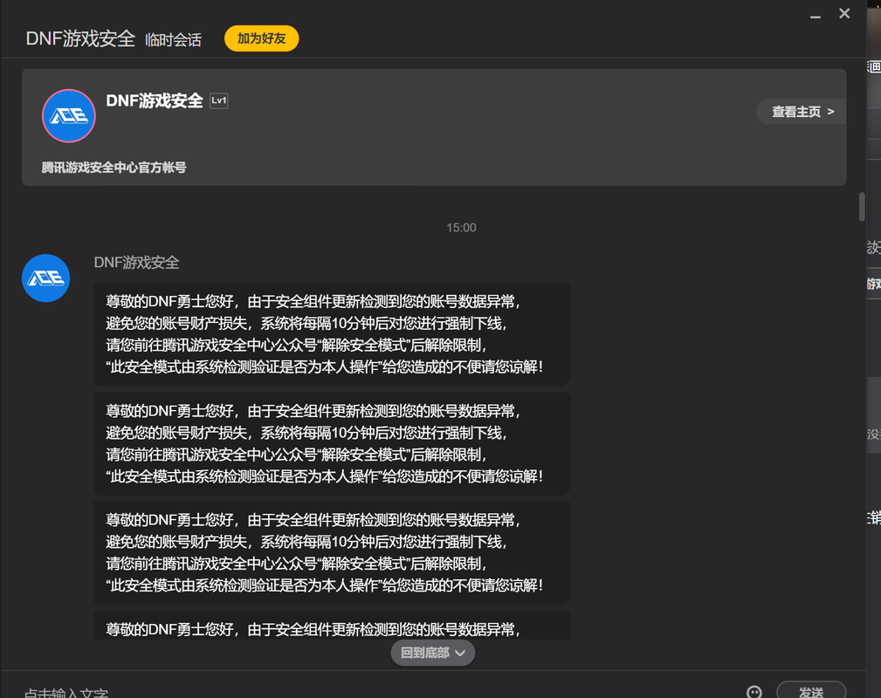The width and height of the screenshot is (881, 698).
Task: Send the message with 发送 button
Action: point(811,691)
